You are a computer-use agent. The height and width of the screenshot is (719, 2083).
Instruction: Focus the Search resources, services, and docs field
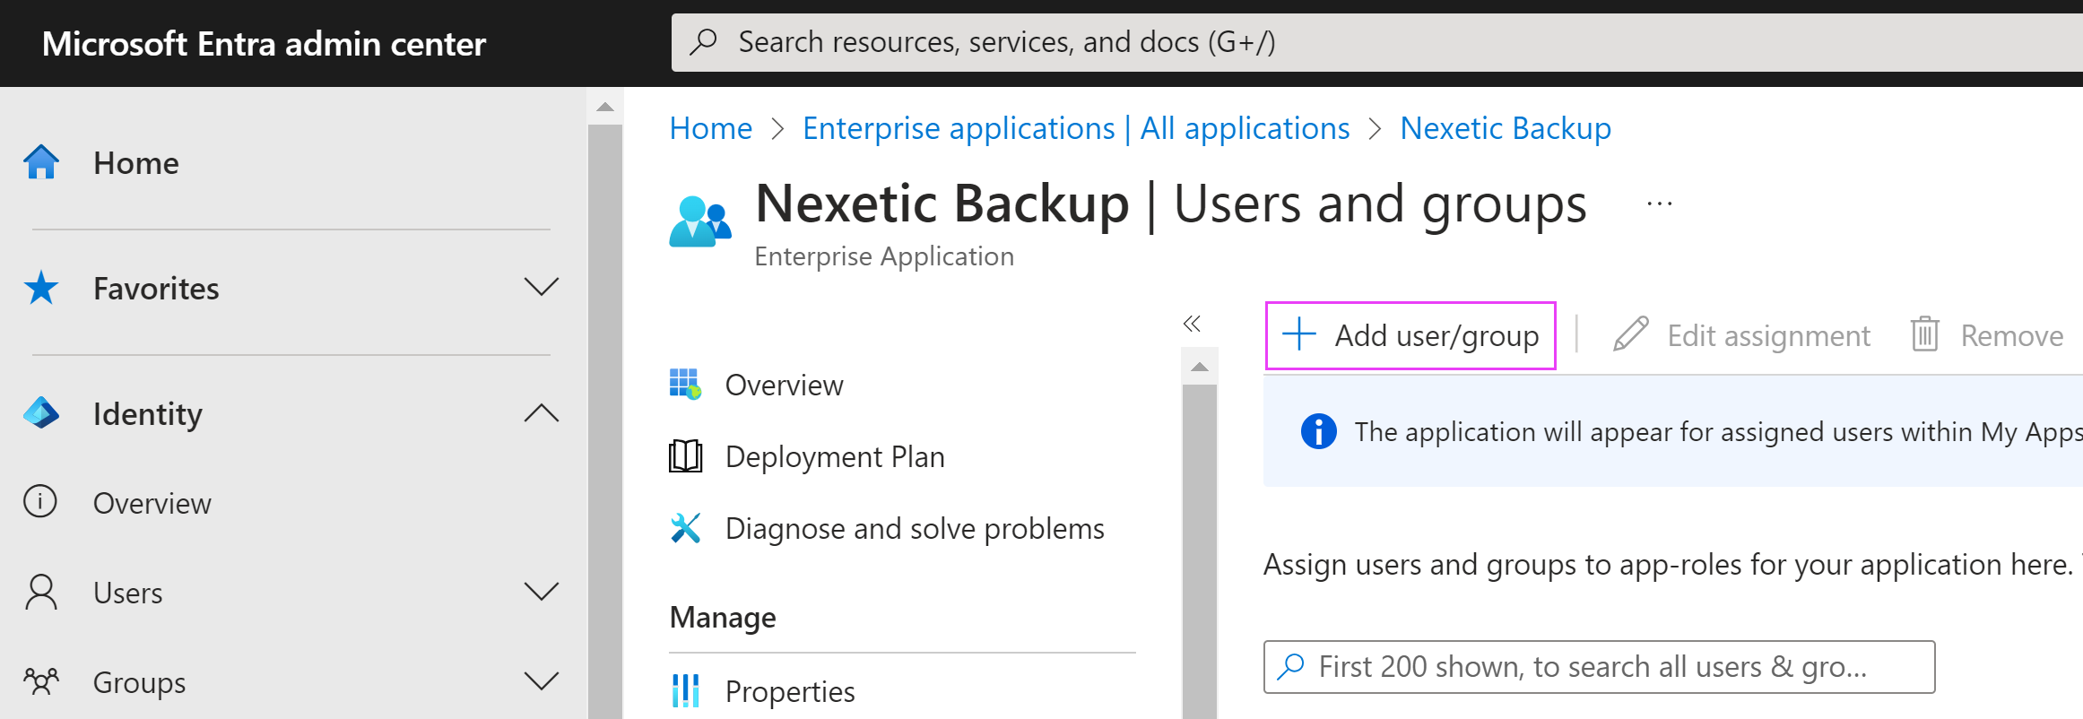pos(1377,42)
